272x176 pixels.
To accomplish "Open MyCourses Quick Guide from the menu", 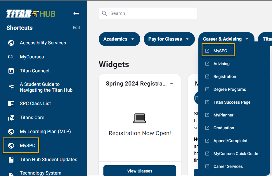I will point(236,154).
